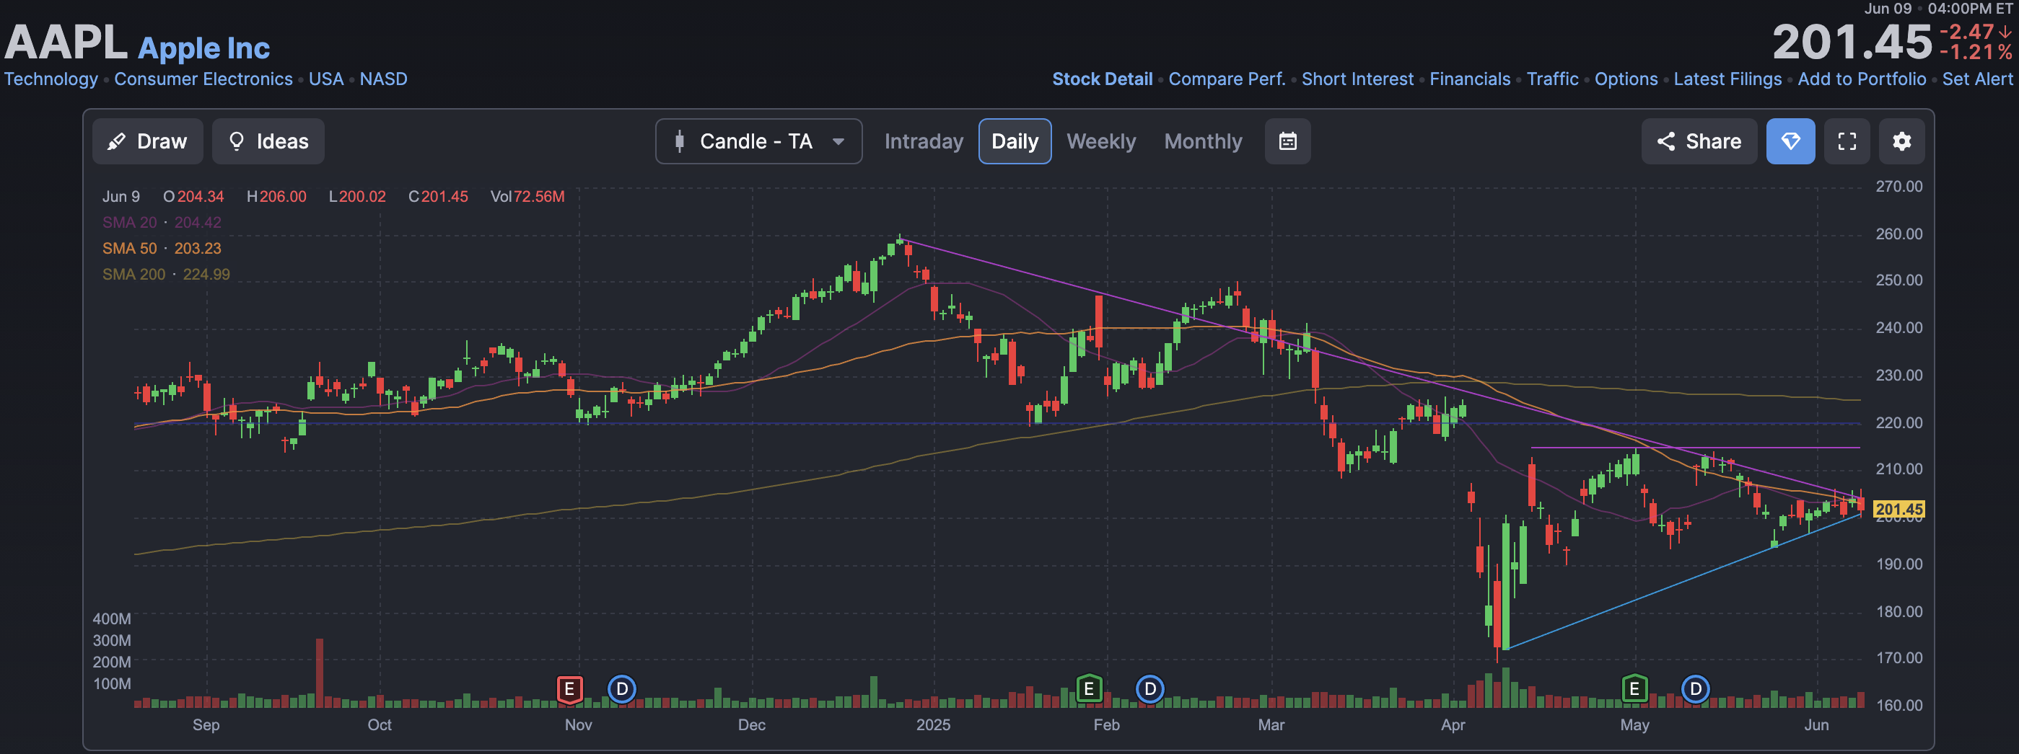The height and width of the screenshot is (754, 2019).
Task: Click the D dividend marker in May
Action: click(1695, 689)
